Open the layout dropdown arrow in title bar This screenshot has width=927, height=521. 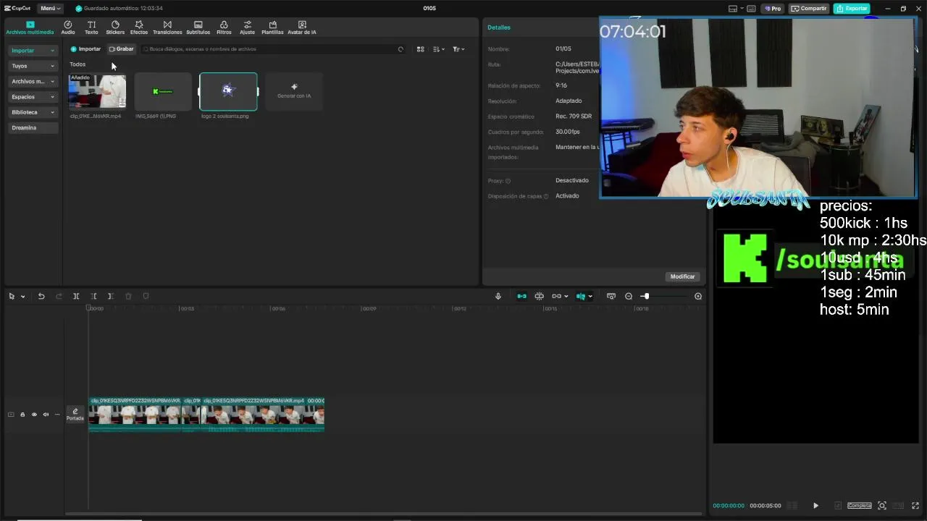(x=741, y=9)
